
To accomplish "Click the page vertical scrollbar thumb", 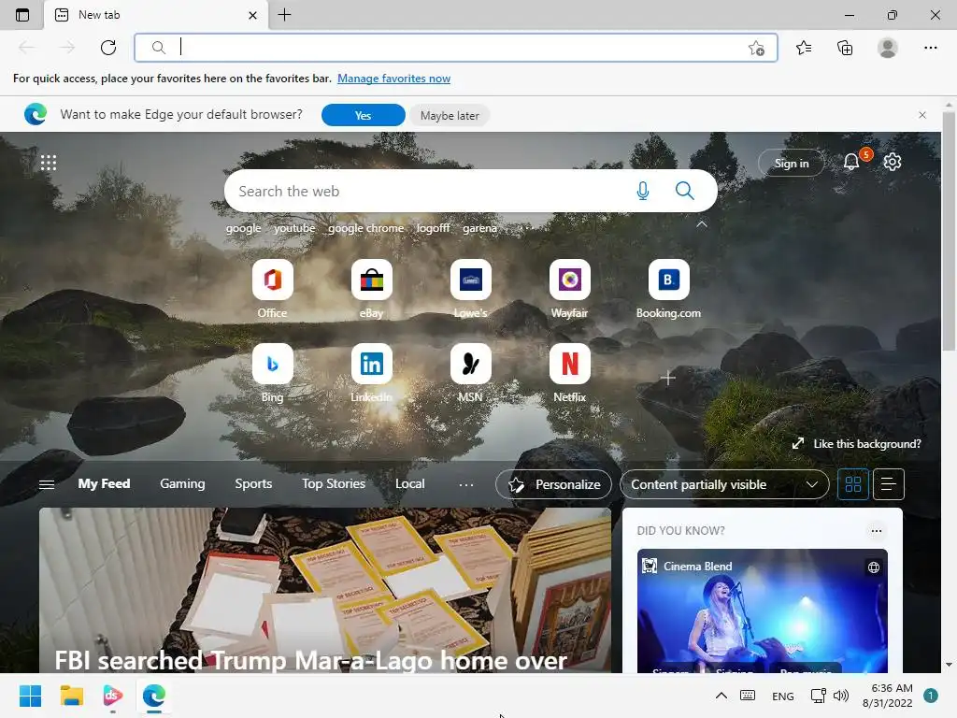I will click(948, 231).
